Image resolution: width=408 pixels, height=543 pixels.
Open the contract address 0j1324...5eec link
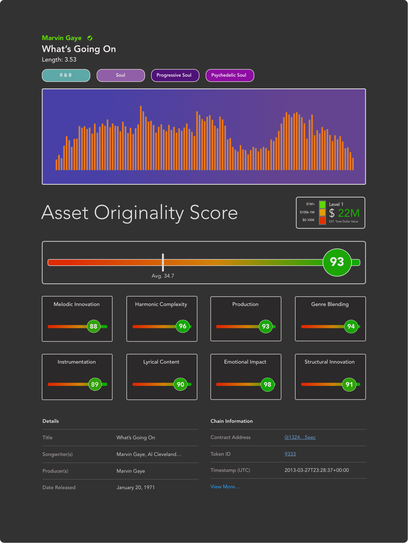pyautogui.click(x=300, y=437)
